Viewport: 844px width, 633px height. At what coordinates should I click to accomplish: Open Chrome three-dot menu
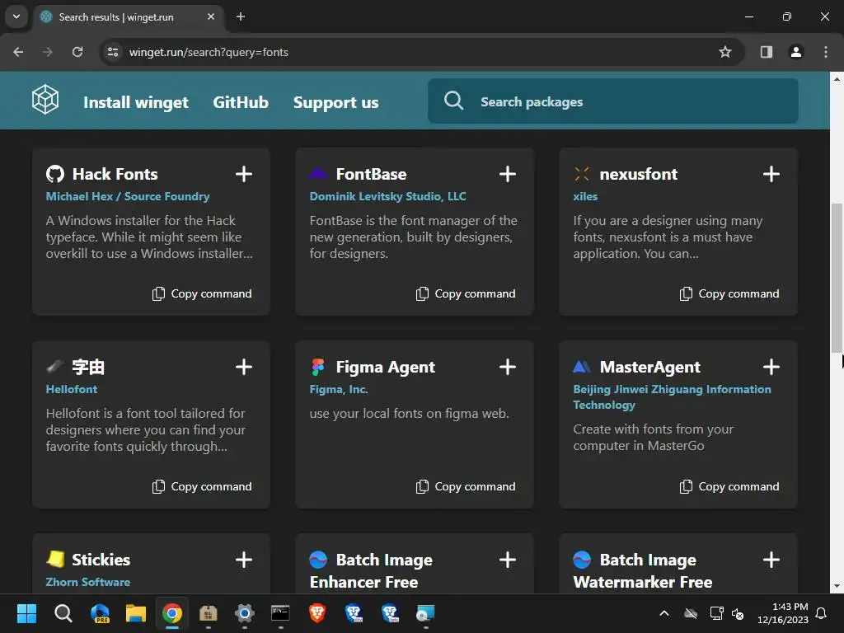(x=826, y=52)
